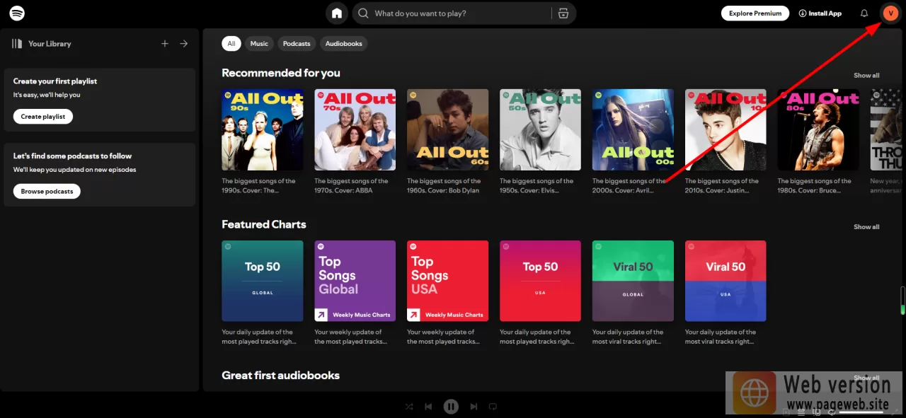The image size is (906, 418).
Task: Open All Out 90s playlist cover
Action: 263,129
